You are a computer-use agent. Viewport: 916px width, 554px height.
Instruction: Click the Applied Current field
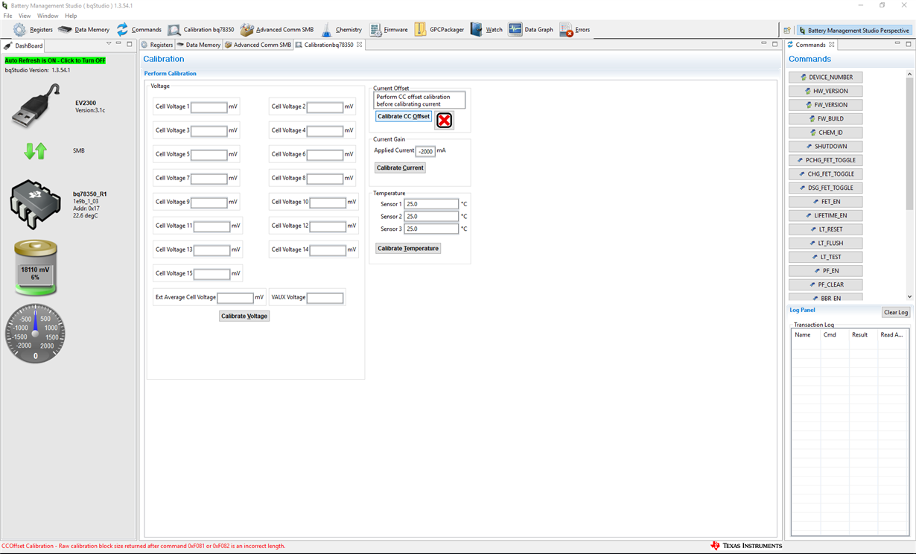(x=425, y=151)
